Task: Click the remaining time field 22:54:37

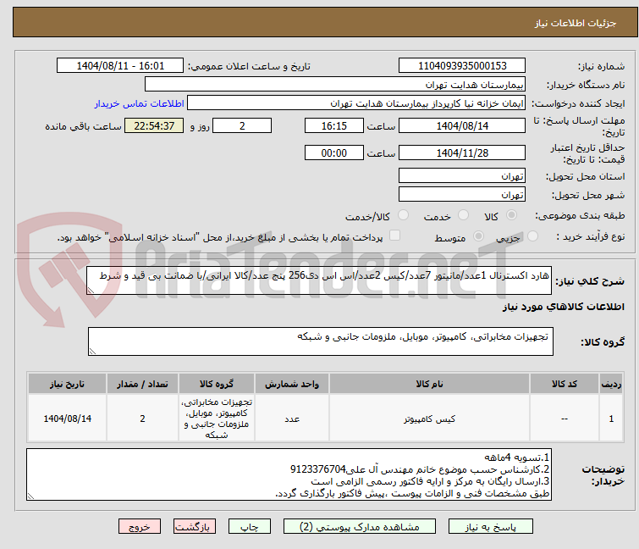Action: point(154,125)
